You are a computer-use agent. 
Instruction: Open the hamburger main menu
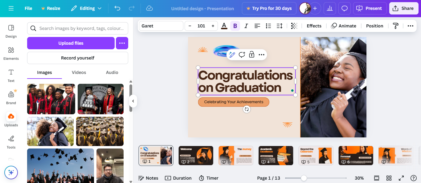coord(11,8)
